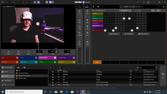Click the minus icon next to scene label

[118, 7]
